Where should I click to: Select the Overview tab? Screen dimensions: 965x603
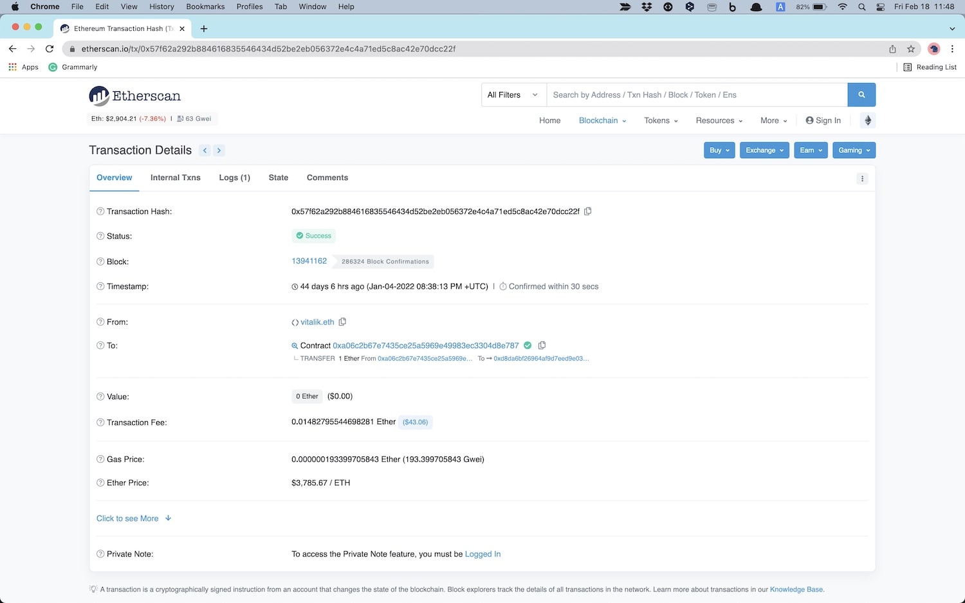[x=115, y=177]
